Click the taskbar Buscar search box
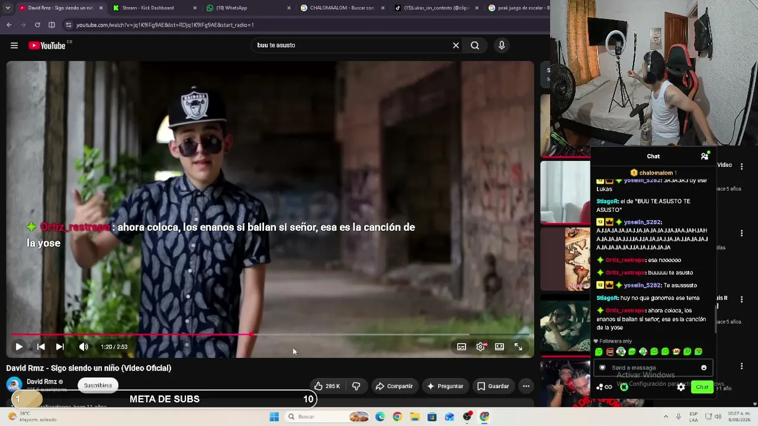The width and height of the screenshot is (758, 426). pyautogui.click(x=326, y=417)
